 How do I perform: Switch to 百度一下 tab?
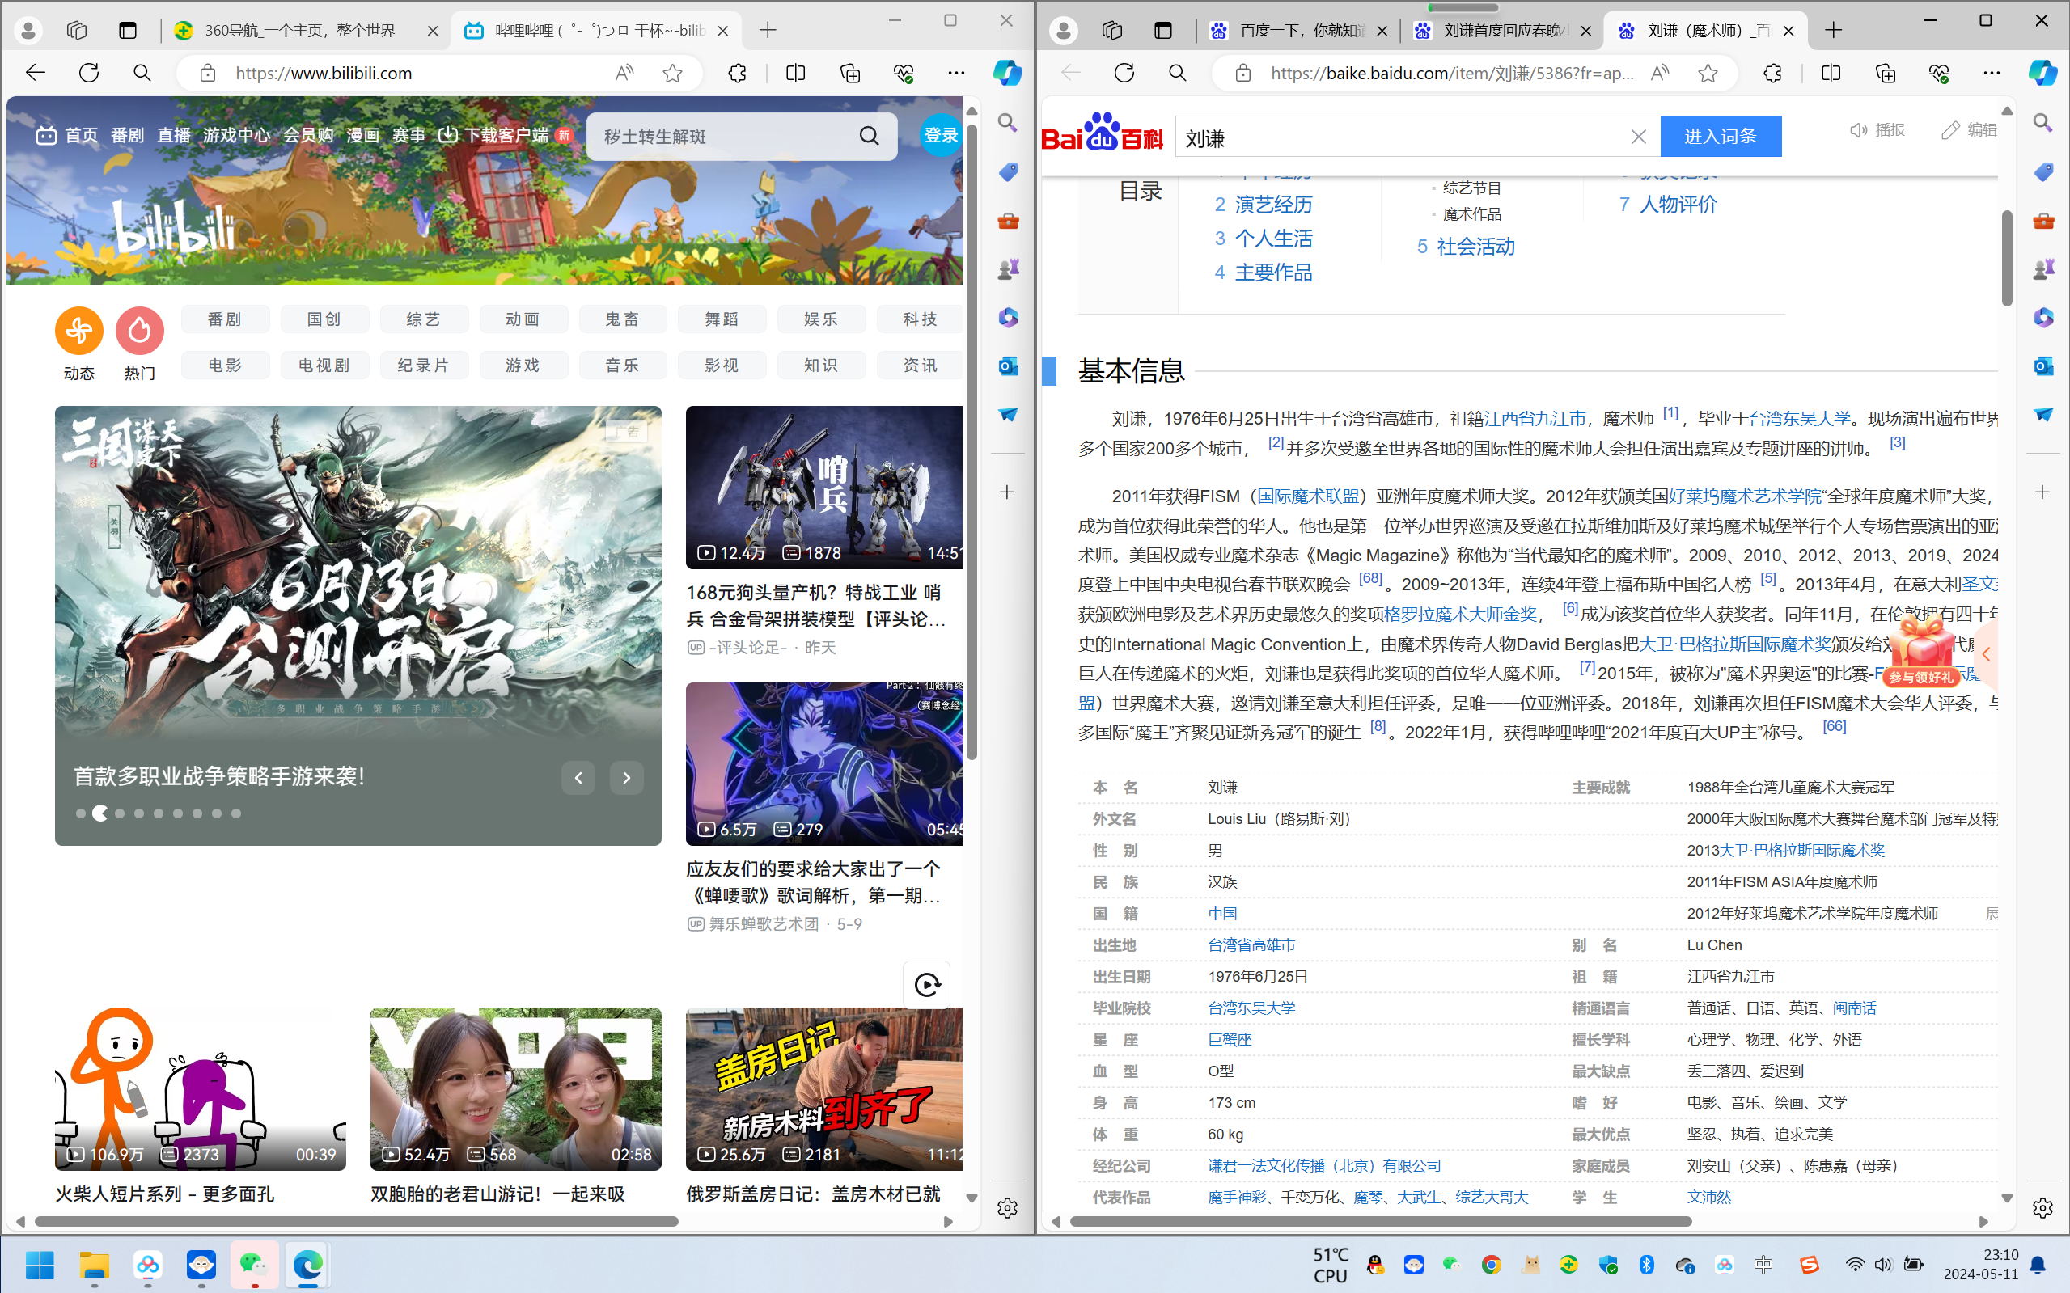[1297, 31]
